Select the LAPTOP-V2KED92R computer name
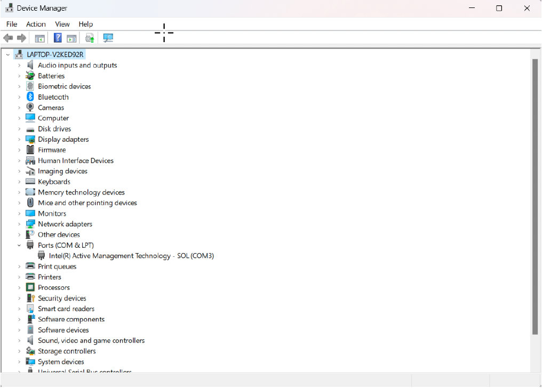Screen dimensions: 542x388 pyautogui.click(x=55, y=54)
